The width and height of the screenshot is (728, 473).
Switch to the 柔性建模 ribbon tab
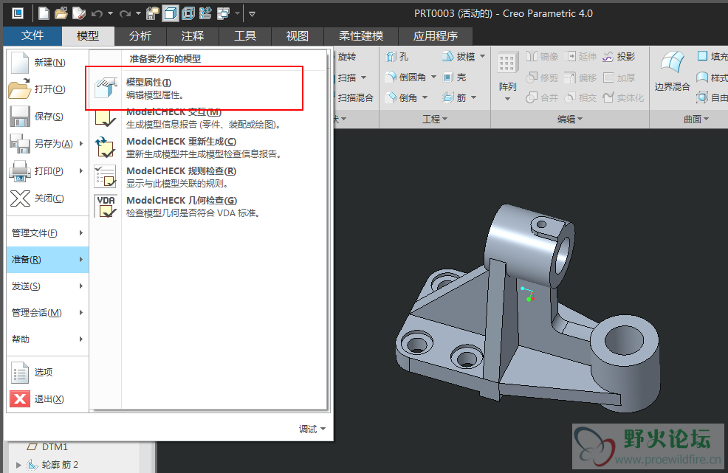coord(361,35)
